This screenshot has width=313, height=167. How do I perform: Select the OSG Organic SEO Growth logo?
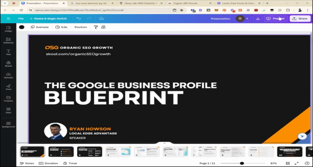[x=79, y=48]
